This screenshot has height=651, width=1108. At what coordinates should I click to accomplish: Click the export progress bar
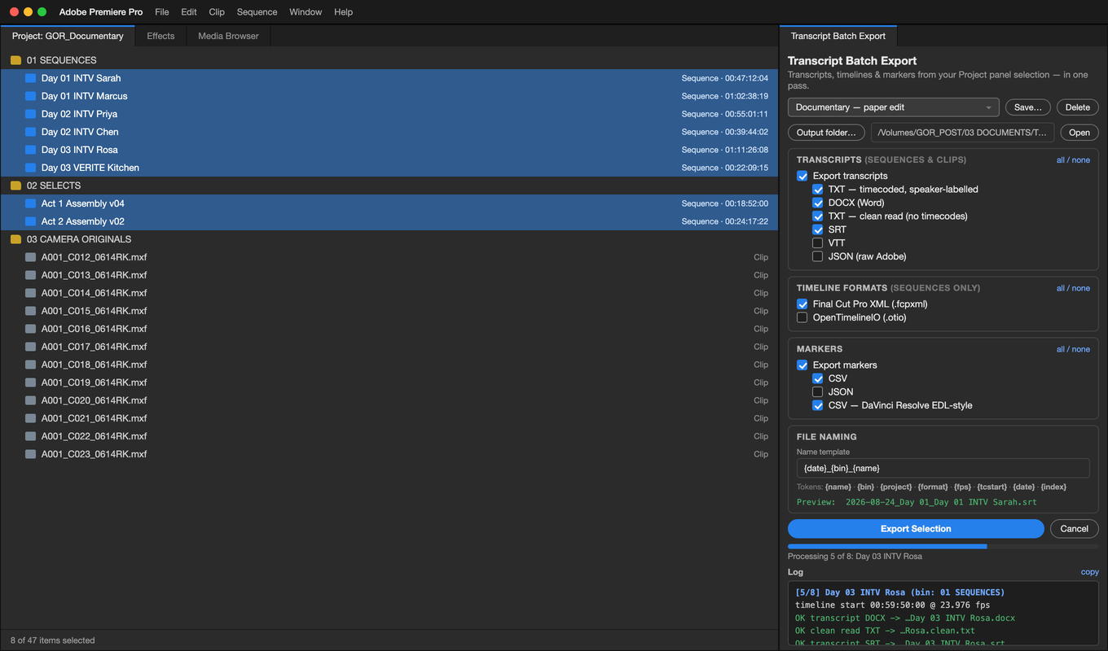tap(943, 547)
